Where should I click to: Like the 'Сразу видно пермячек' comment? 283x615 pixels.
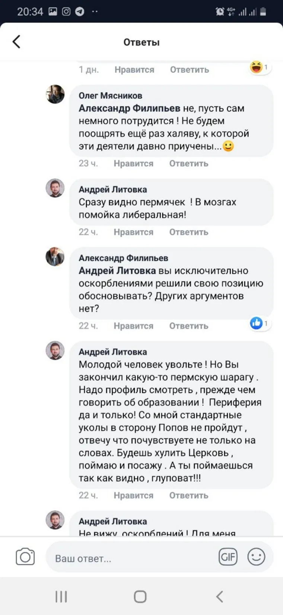(133, 232)
